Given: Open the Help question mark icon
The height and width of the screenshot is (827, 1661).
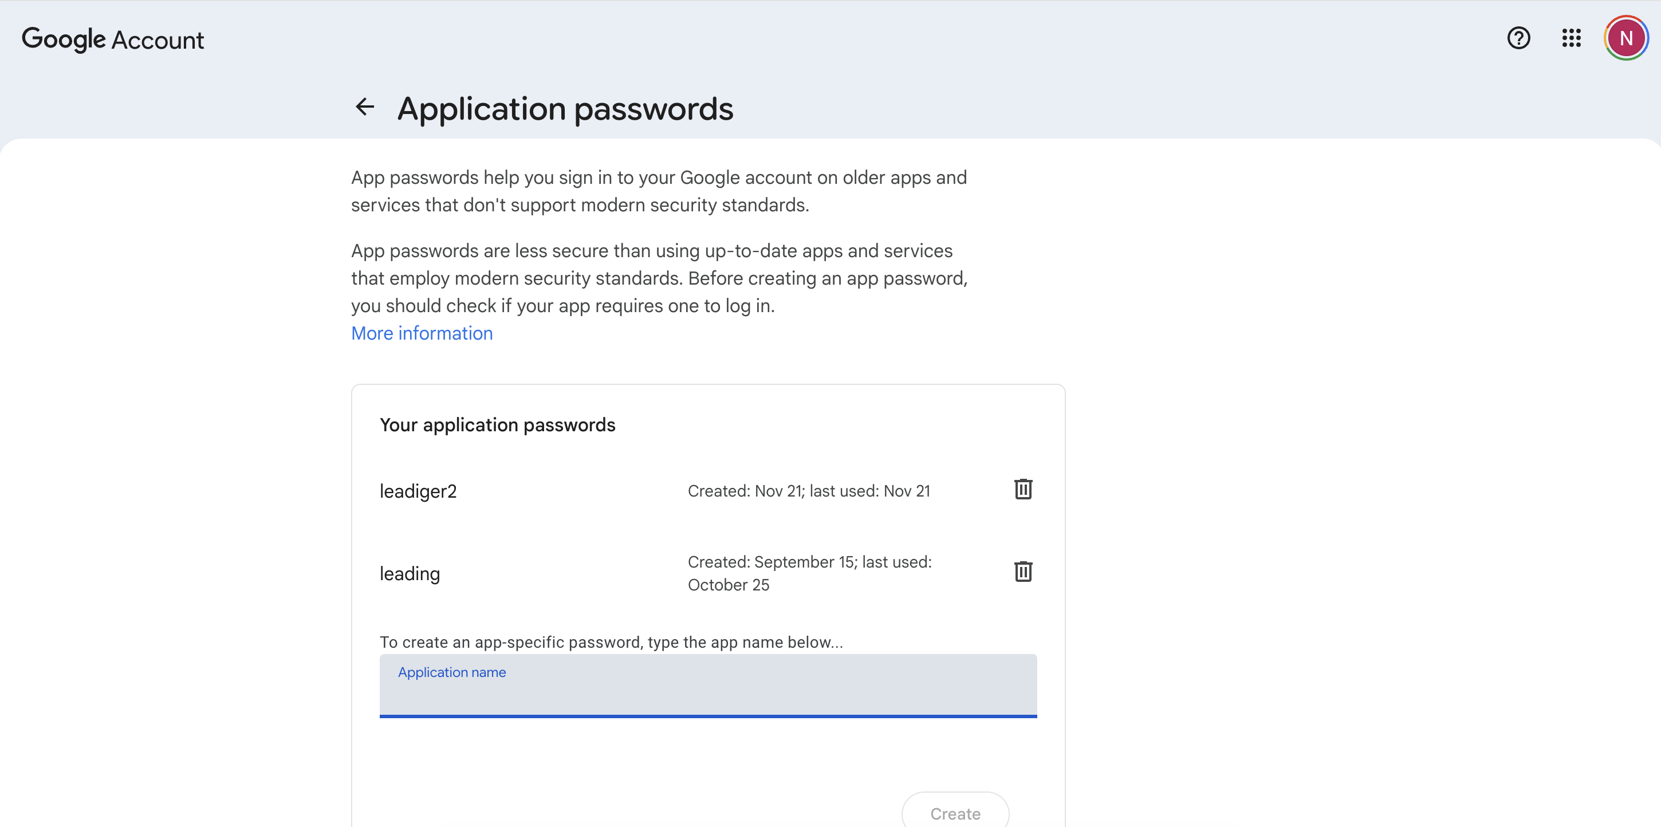Looking at the screenshot, I should 1518,39.
